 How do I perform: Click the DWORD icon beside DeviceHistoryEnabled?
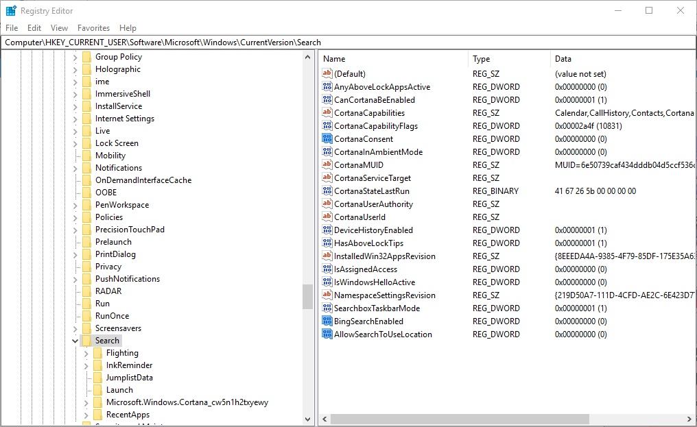pyautogui.click(x=327, y=230)
